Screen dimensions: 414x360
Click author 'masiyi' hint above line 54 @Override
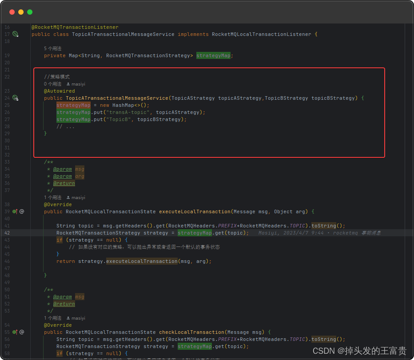[76, 318]
